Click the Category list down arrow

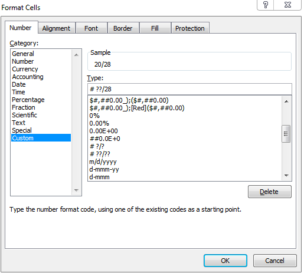coord(76,190)
